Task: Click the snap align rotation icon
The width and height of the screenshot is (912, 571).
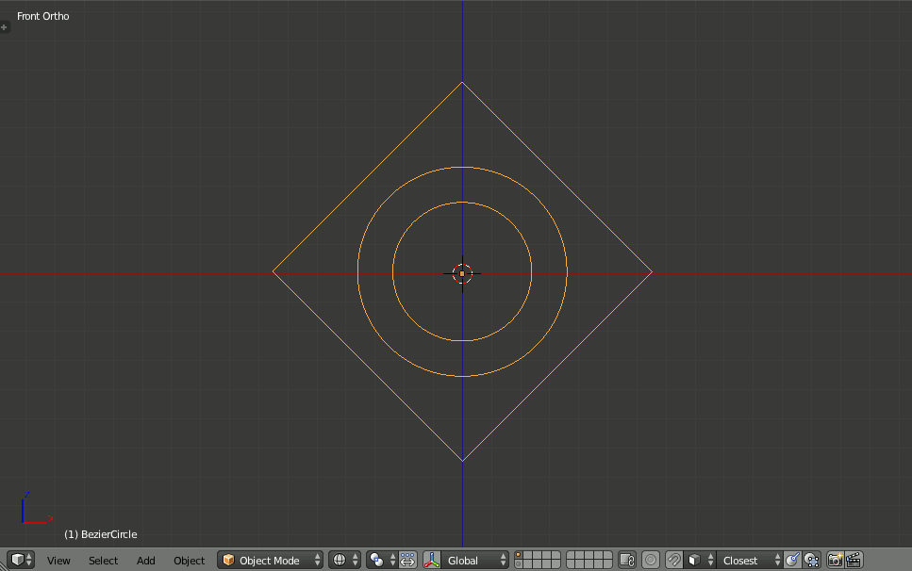Action: pos(792,560)
